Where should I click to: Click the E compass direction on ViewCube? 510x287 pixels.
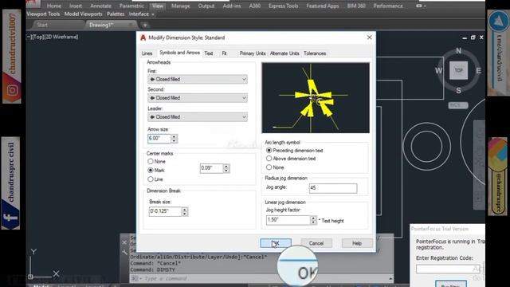coord(479,71)
